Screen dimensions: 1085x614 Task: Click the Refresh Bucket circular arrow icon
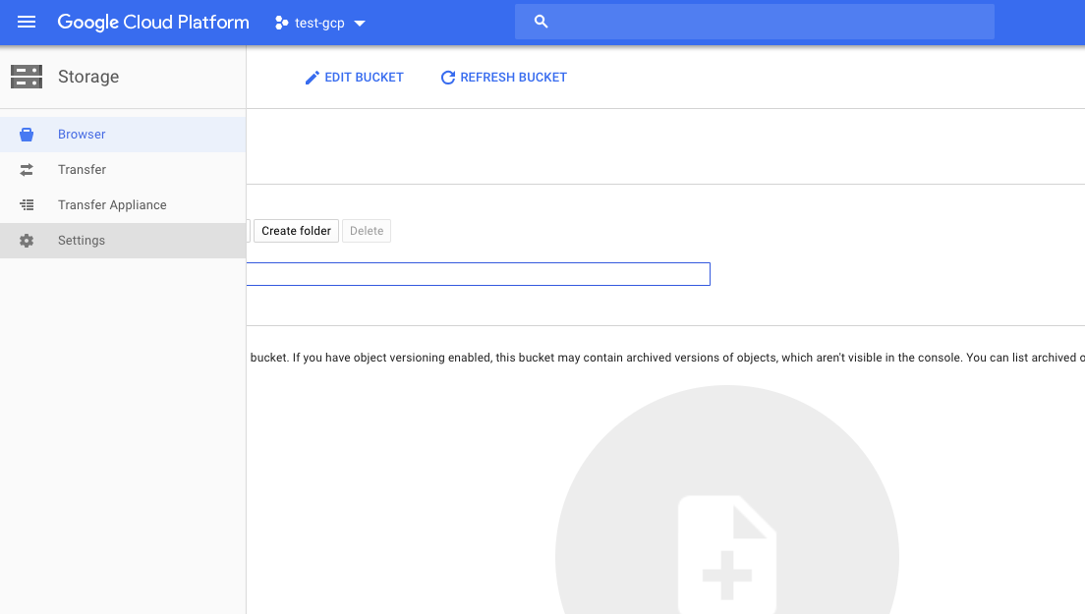pos(448,78)
